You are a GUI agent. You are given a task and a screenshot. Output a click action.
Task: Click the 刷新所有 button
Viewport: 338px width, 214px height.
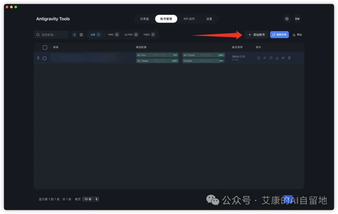click(x=279, y=34)
